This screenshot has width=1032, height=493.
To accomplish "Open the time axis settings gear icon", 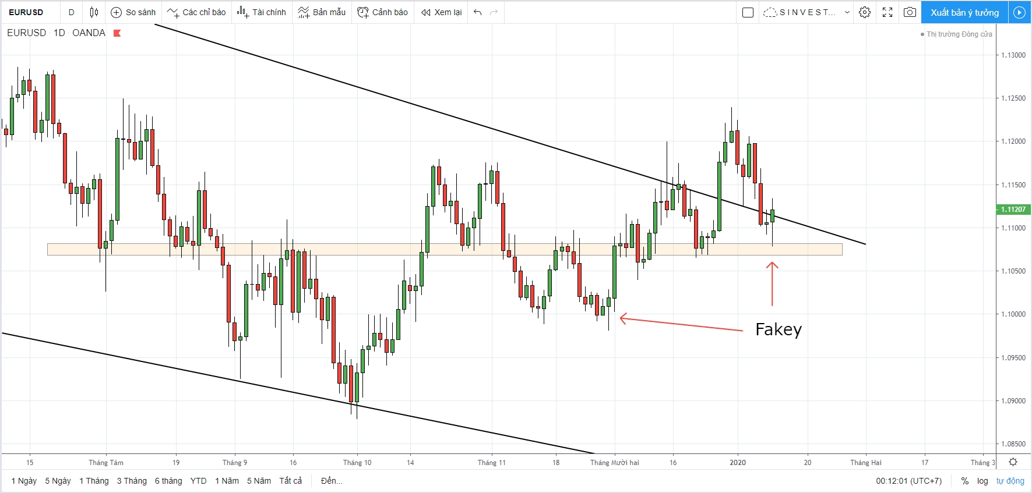I will 1013,462.
